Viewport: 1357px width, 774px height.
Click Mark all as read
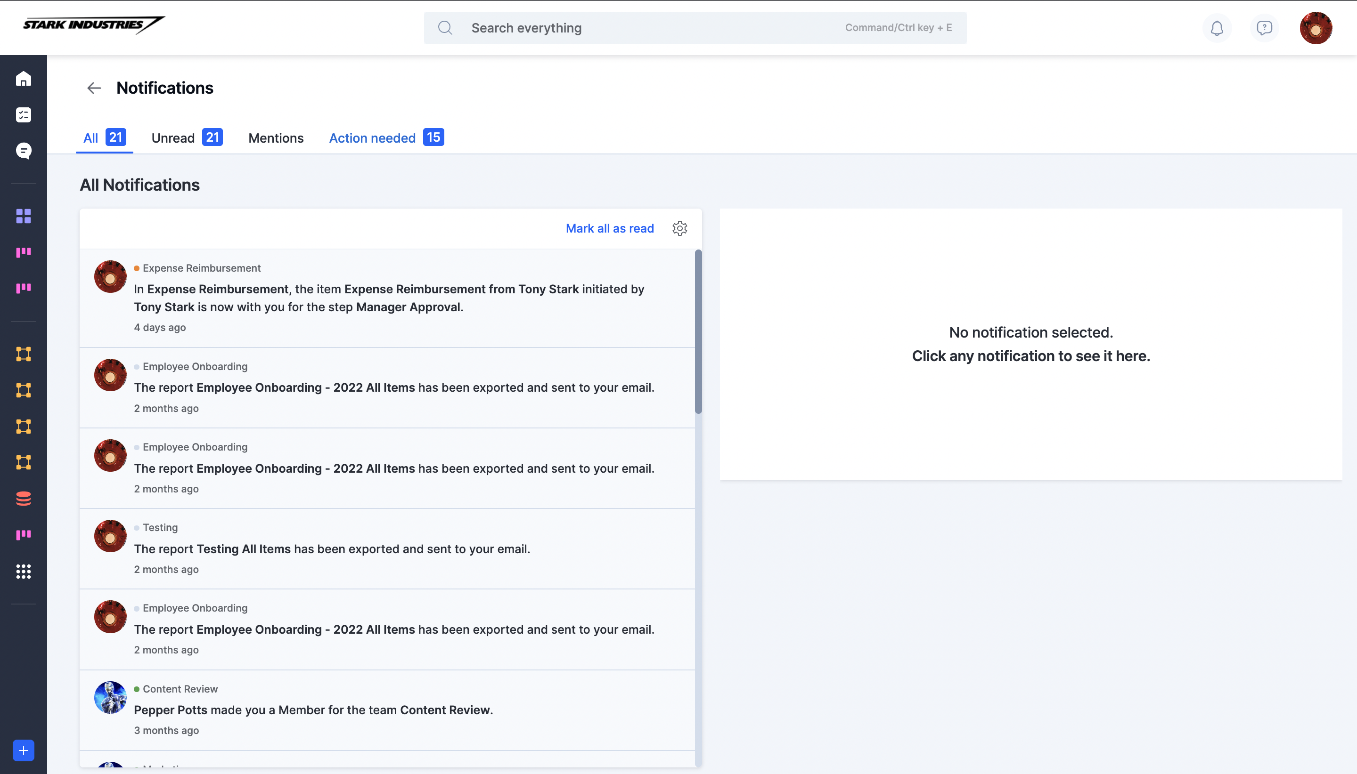pos(610,228)
